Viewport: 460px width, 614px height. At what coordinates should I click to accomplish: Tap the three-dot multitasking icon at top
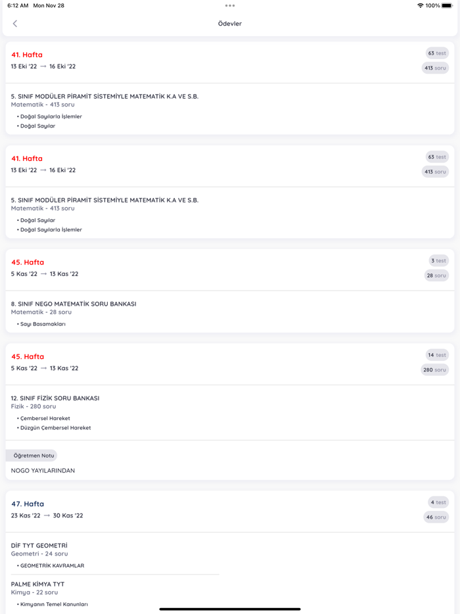tap(230, 5)
